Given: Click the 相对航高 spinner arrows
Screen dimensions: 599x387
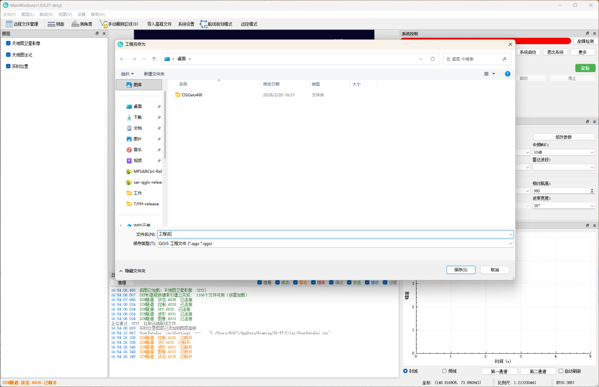Looking at the screenshot, I should (592, 191).
